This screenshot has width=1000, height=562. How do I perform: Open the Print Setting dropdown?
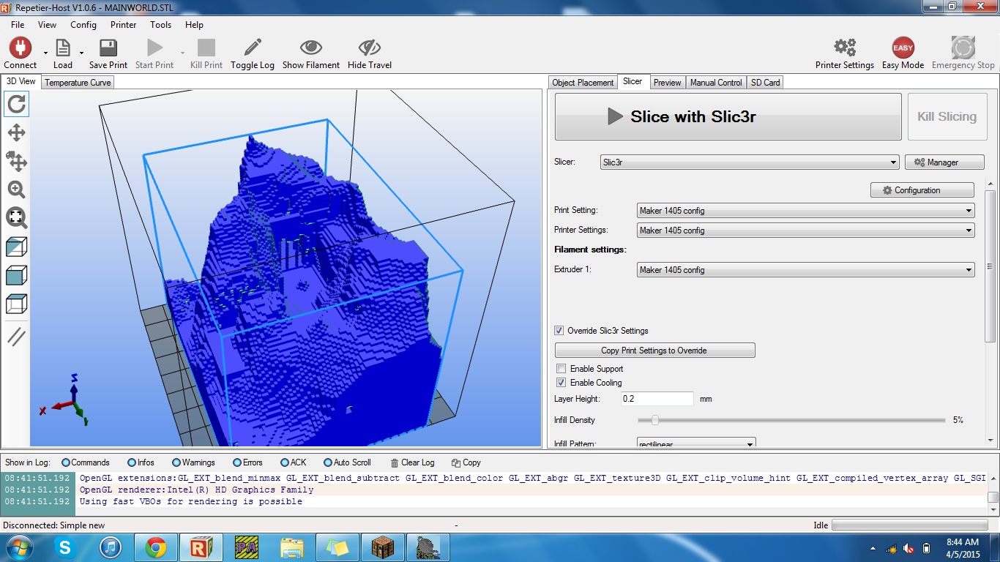coord(806,211)
